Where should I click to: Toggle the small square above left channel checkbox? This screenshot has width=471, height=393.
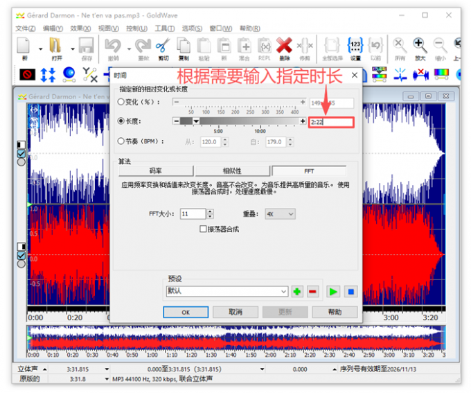[21, 145]
